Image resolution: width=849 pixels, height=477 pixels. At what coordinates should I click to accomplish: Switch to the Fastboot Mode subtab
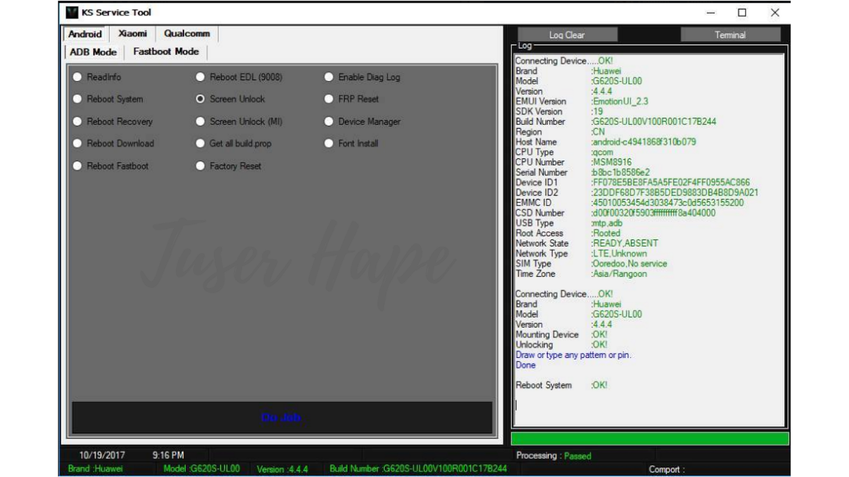pos(166,51)
